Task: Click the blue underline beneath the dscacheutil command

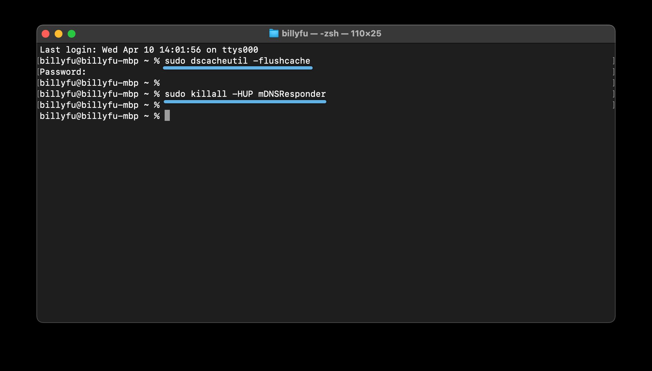Action: pos(238,68)
